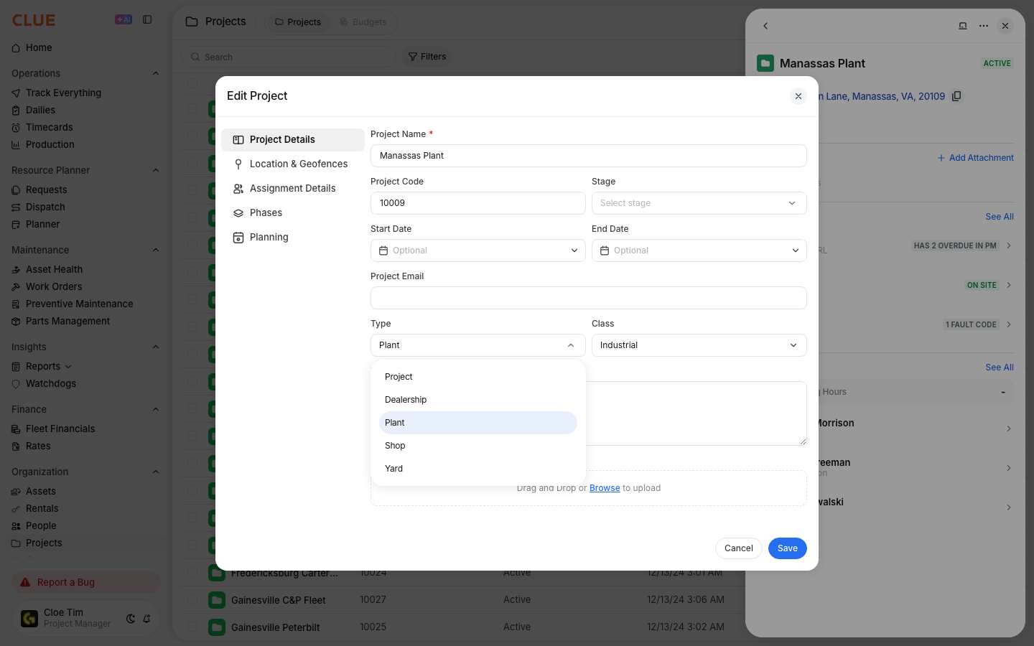Choose Dealership from Type options

(x=478, y=400)
